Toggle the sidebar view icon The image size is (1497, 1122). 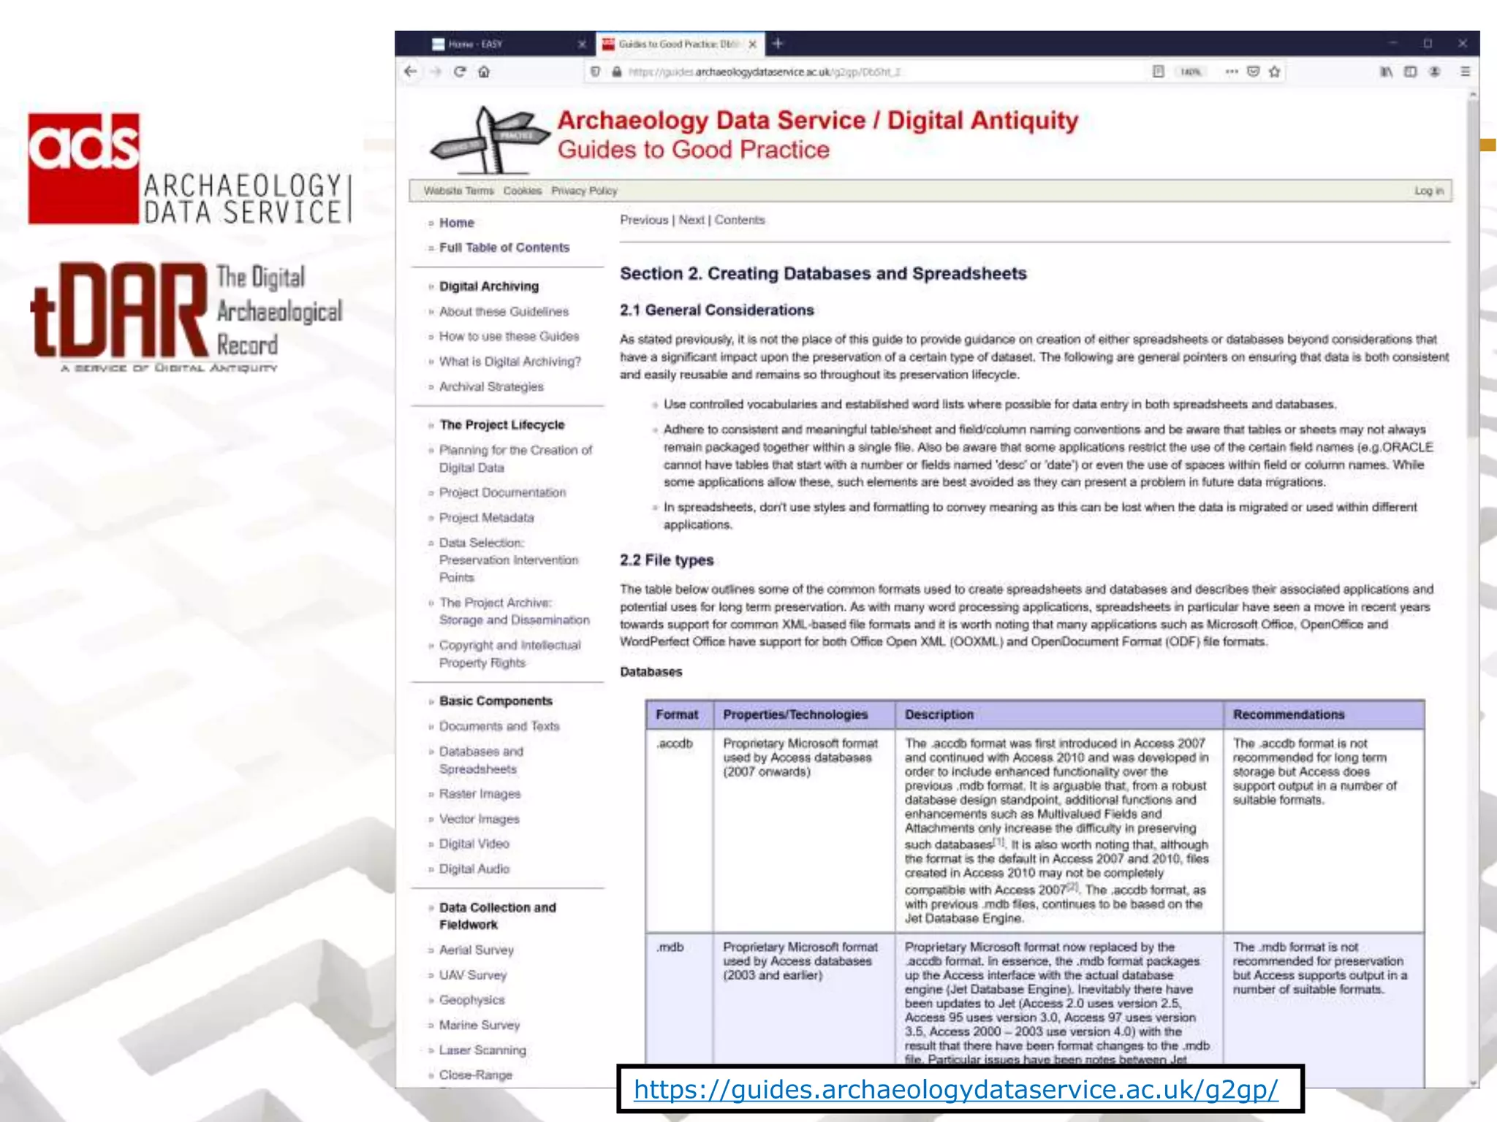[x=1411, y=72]
